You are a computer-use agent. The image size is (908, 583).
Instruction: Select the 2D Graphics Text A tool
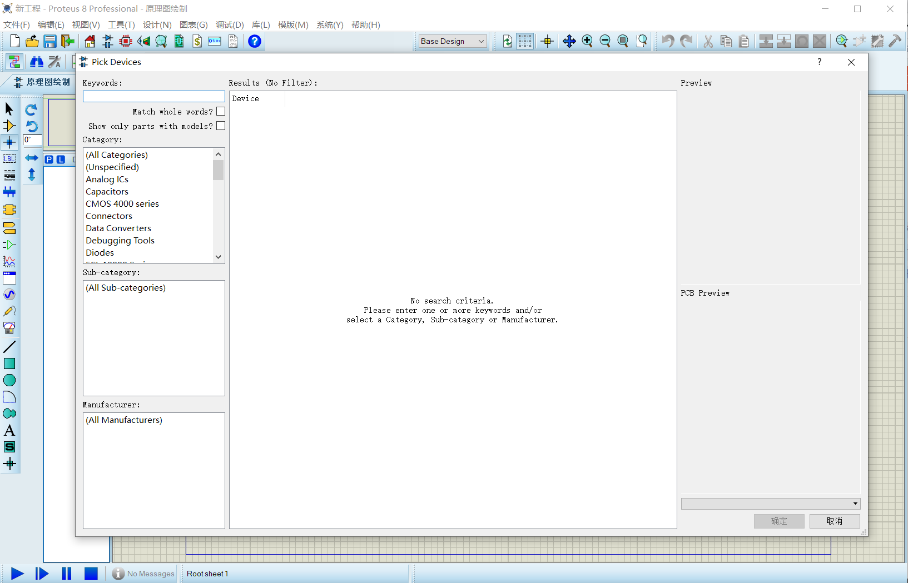pyautogui.click(x=9, y=430)
